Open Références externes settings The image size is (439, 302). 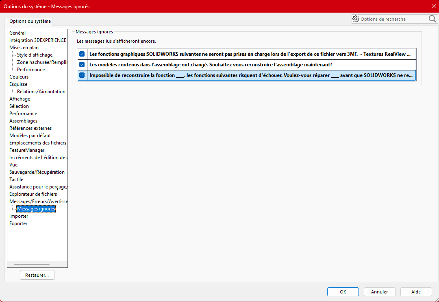tap(30, 128)
